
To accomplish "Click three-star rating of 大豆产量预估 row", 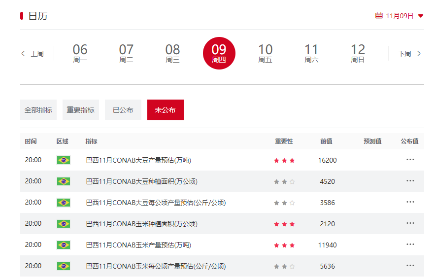I will coord(284,161).
